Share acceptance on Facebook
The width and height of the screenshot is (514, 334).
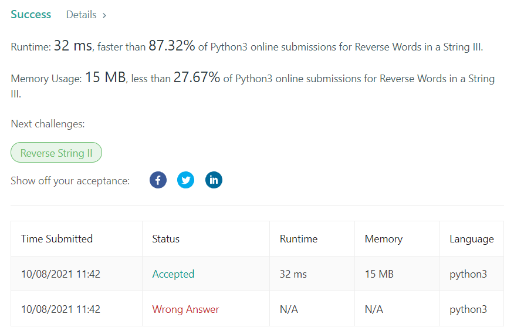[x=158, y=180]
